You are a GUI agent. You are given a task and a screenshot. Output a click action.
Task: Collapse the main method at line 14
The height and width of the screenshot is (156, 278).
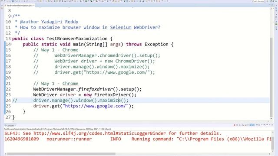(12, 44)
